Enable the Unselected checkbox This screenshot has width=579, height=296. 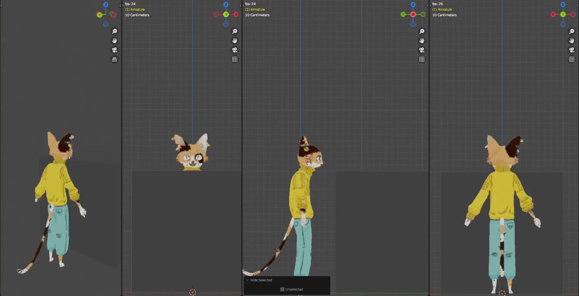click(282, 289)
